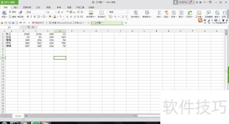Open the Formulas (公式) ribbon tab
Screen dimensions: 229x124
tap(38, 7)
